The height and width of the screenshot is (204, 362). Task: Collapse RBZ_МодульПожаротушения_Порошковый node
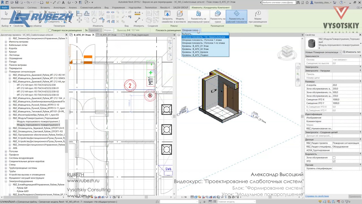(x=10, y=118)
